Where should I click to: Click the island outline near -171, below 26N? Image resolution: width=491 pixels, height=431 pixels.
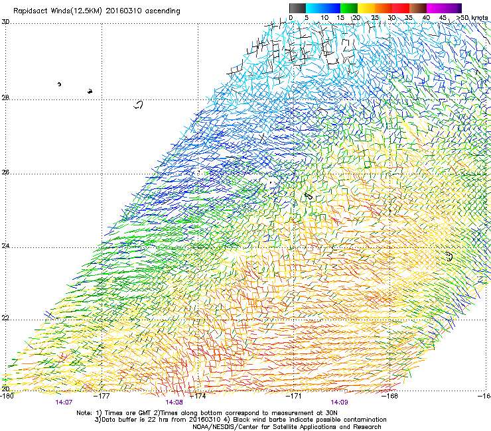[x=309, y=196]
